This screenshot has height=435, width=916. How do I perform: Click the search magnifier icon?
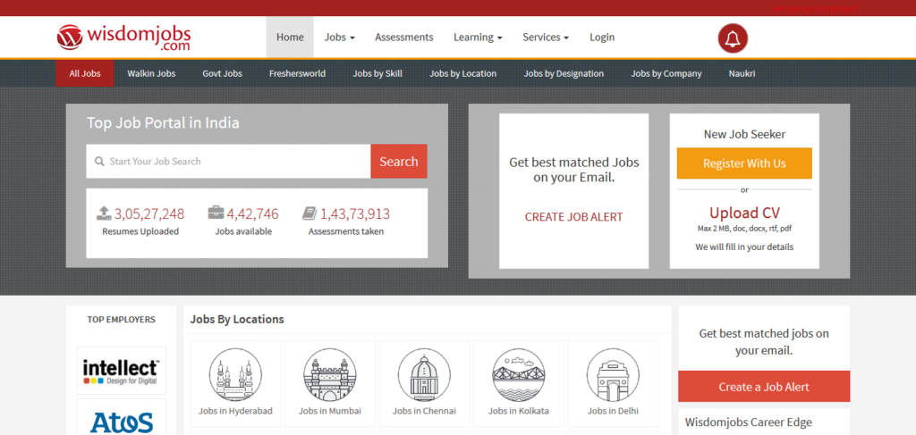[x=100, y=162]
